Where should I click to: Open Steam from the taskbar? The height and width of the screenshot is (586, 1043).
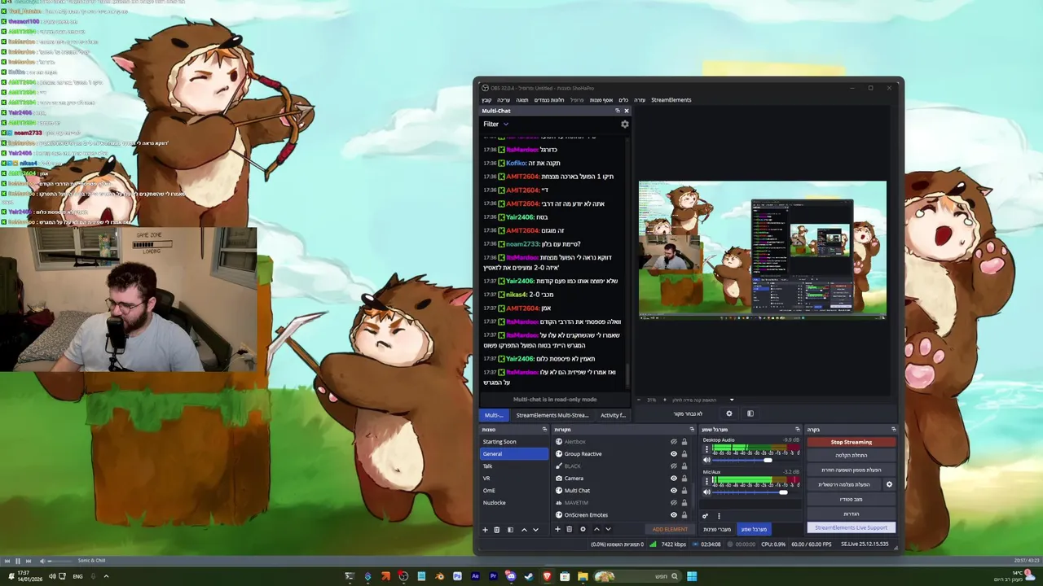pos(529,576)
